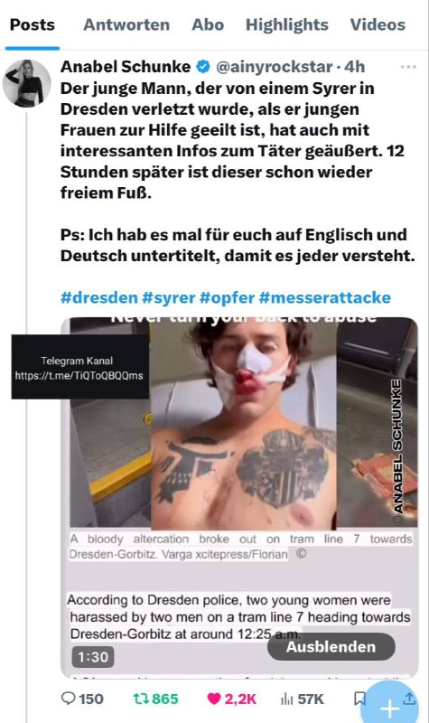Open the Abo tab
Image resolution: width=429 pixels, height=723 pixels.
[x=208, y=24]
